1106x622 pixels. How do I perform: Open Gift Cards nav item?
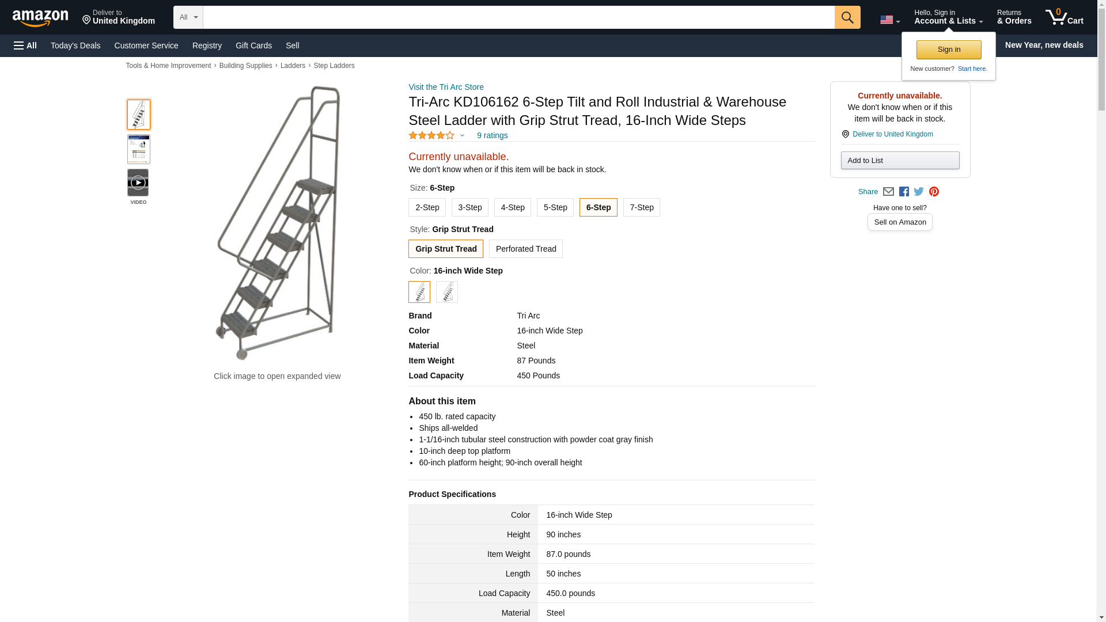[253, 45]
